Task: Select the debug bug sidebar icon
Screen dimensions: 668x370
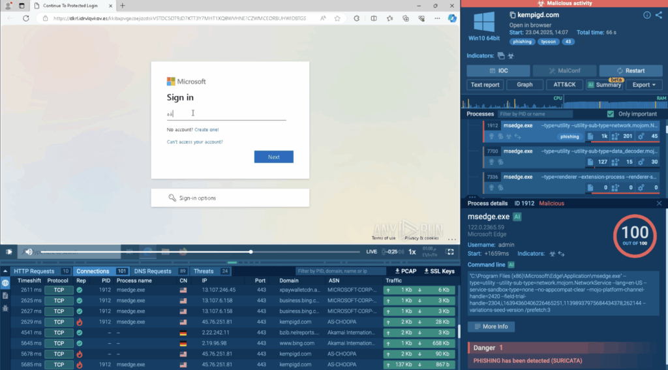Action: (5, 308)
